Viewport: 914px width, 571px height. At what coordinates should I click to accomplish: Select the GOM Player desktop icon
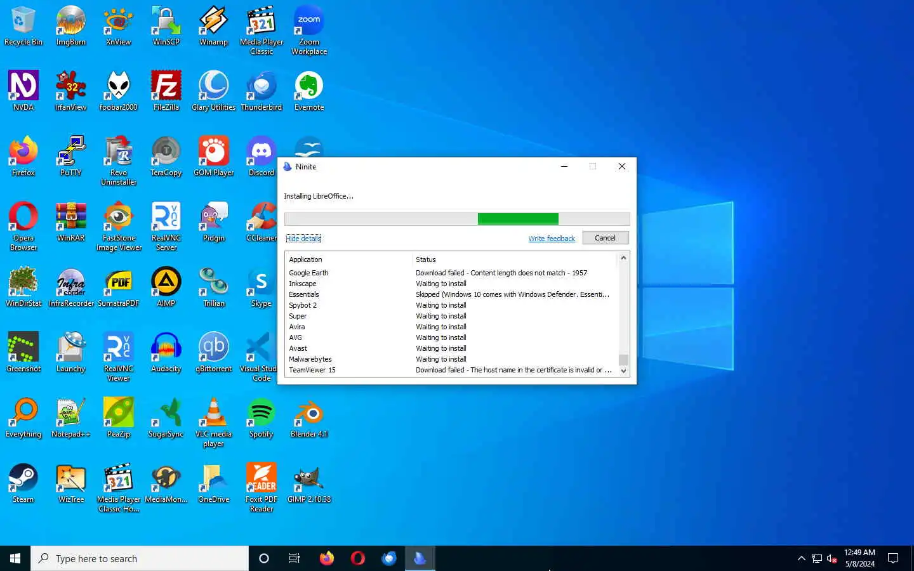pyautogui.click(x=213, y=157)
